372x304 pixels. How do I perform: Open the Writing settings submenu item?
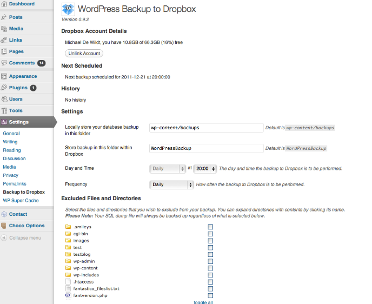10,142
